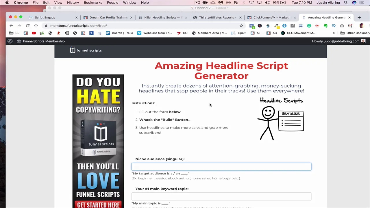370x208 pixels.
Task: Open the Members Area bookmark
Action: coord(209,33)
